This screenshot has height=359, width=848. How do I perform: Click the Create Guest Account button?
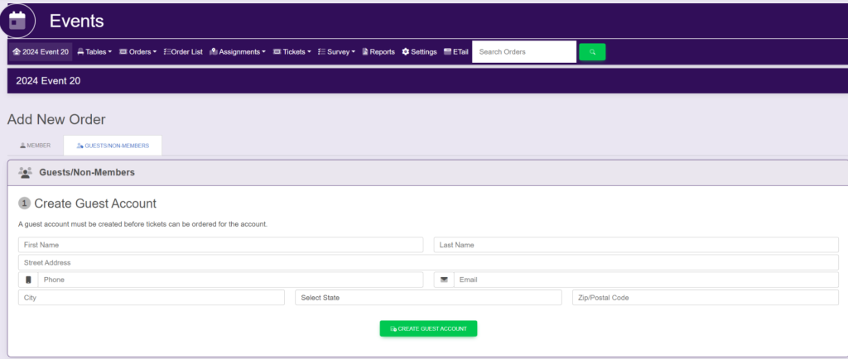428,328
